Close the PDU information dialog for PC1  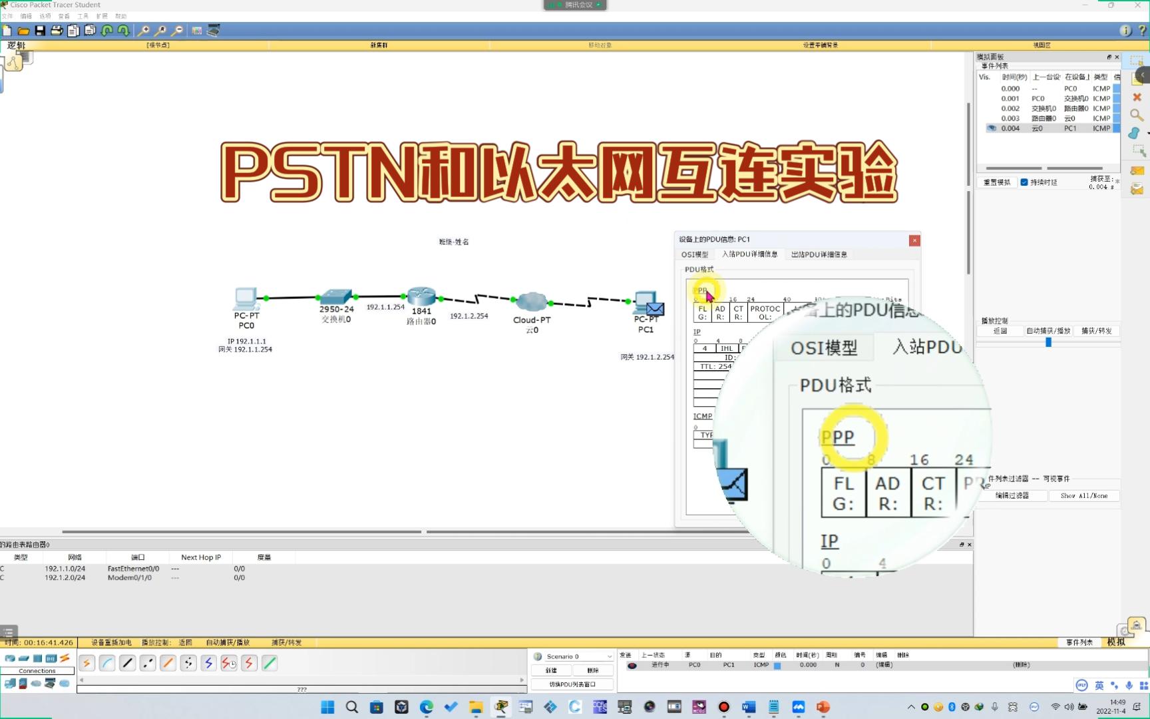(x=914, y=240)
